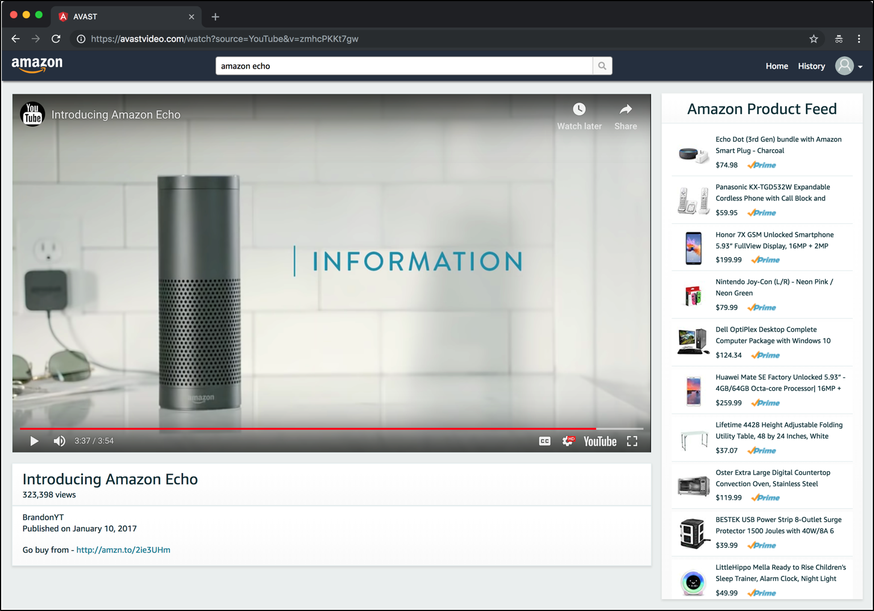This screenshot has height=611, width=874.
Task: Expand the account dropdown arrow
Action: coord(860,67)
